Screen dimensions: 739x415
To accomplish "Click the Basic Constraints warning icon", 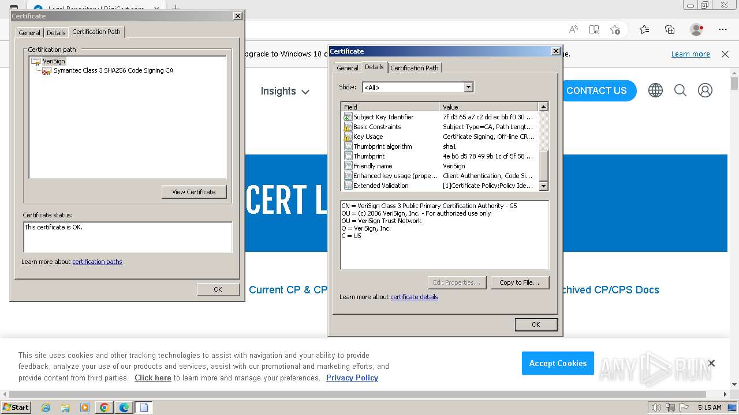I will click(348, 127).
